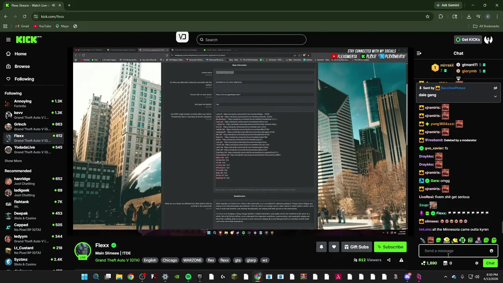Open Spotify from taskbar
The height and width of the screenshot is (283, 503).
pos(188,277)
